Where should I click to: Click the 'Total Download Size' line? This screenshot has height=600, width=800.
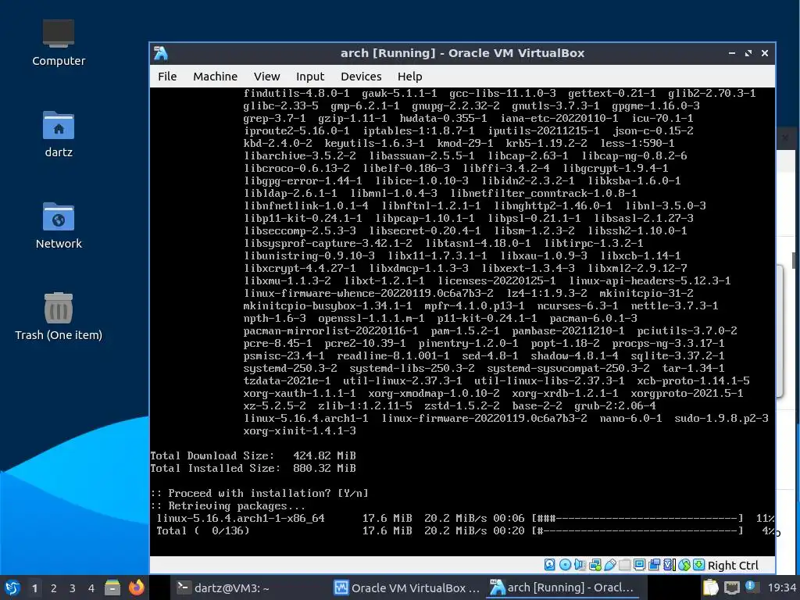point(253,455)
